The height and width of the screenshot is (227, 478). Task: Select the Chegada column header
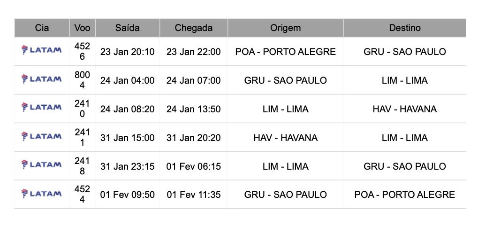click(193, 28)
